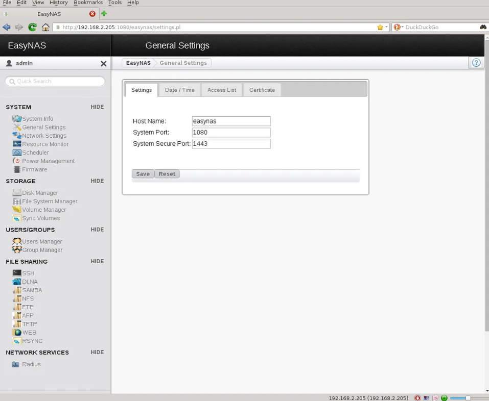489x401 pixels.
Task: Reload the page with the green refresh icon
Action: pos(32,27)
